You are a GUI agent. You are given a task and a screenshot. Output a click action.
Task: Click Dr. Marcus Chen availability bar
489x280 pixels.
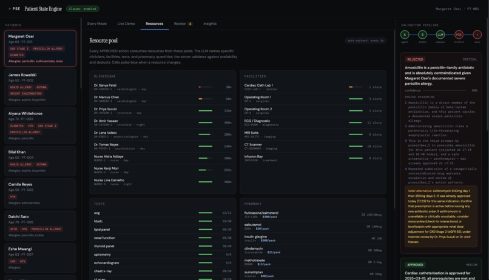point(205,99)
